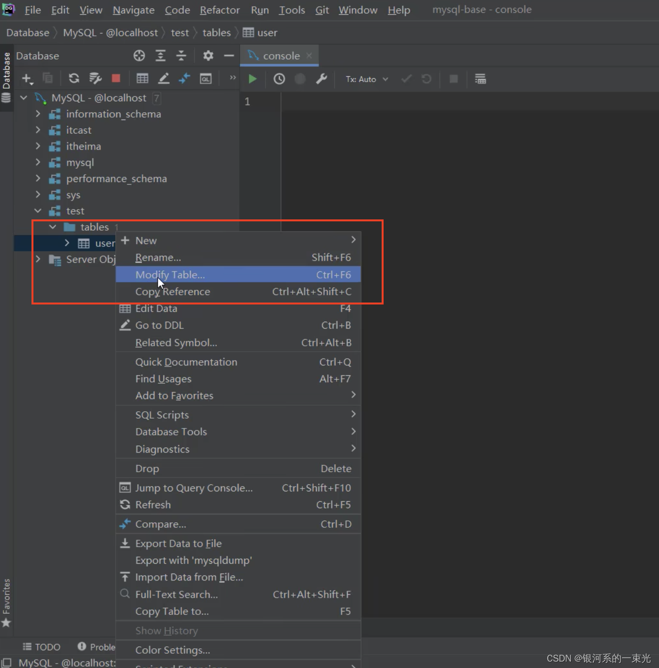
Task: Click the MySQL - @localhost breadcrumb
Action: pyautogui.click(x=111, y=32)
